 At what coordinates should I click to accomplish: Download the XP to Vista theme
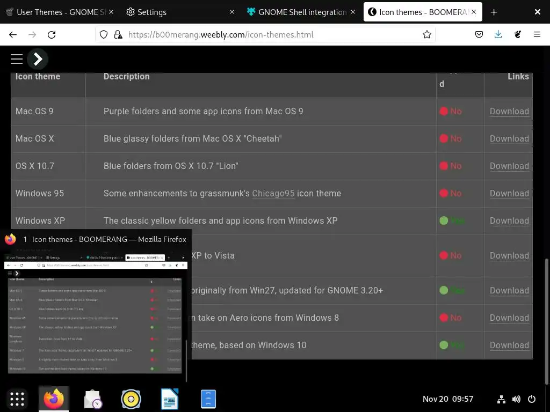[x=509, y=256]
